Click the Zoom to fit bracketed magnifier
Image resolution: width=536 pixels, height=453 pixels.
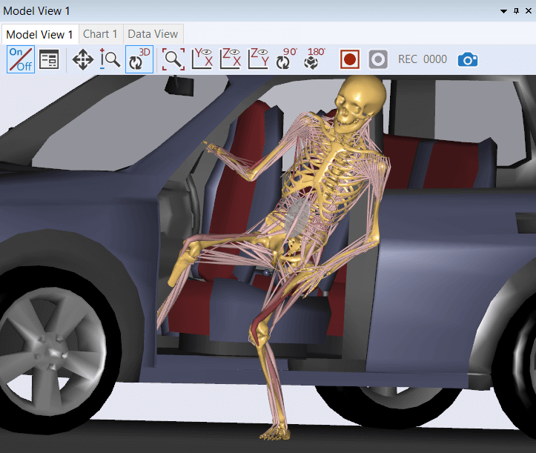pyautogui.click(x=173, y=59)
